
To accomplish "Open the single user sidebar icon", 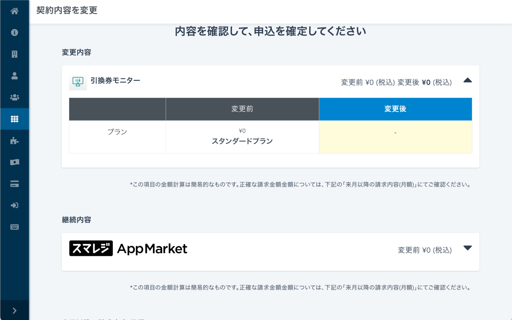I will click(x=14, y=76).
